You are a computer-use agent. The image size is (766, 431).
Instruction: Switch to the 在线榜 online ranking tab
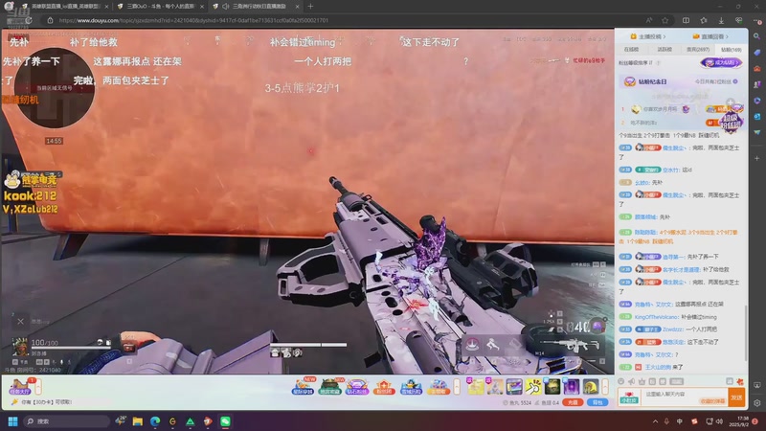pos(631,50)
